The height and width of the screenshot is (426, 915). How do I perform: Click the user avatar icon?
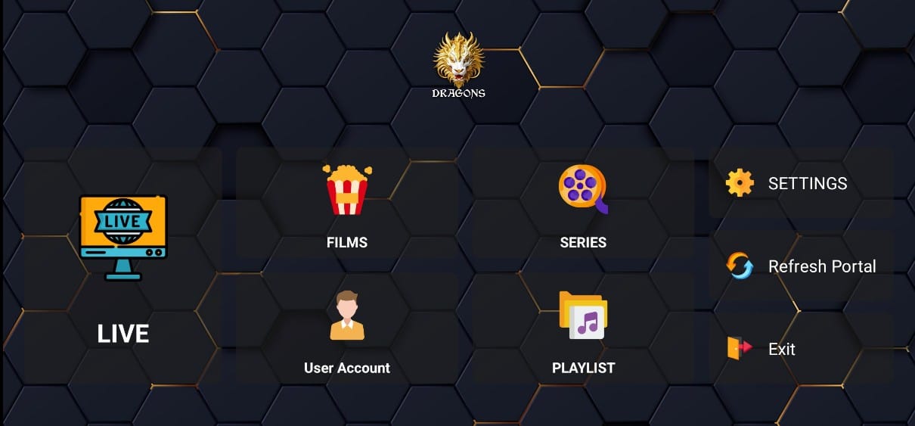[347, 316]
